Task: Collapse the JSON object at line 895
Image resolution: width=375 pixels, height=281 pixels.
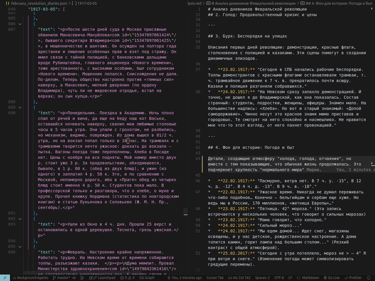Action: pos(20,247)
